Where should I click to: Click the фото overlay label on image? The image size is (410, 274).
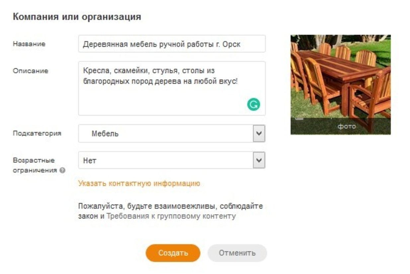coord(347,126)
